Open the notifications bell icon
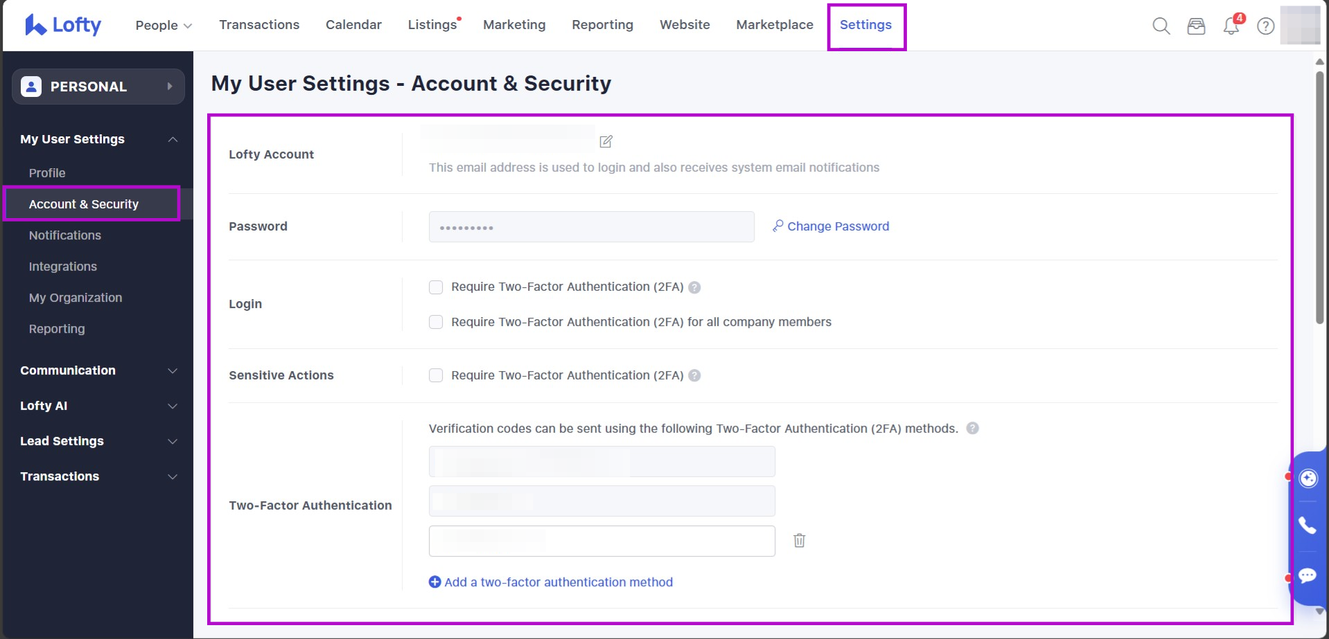 point(1231,26)
